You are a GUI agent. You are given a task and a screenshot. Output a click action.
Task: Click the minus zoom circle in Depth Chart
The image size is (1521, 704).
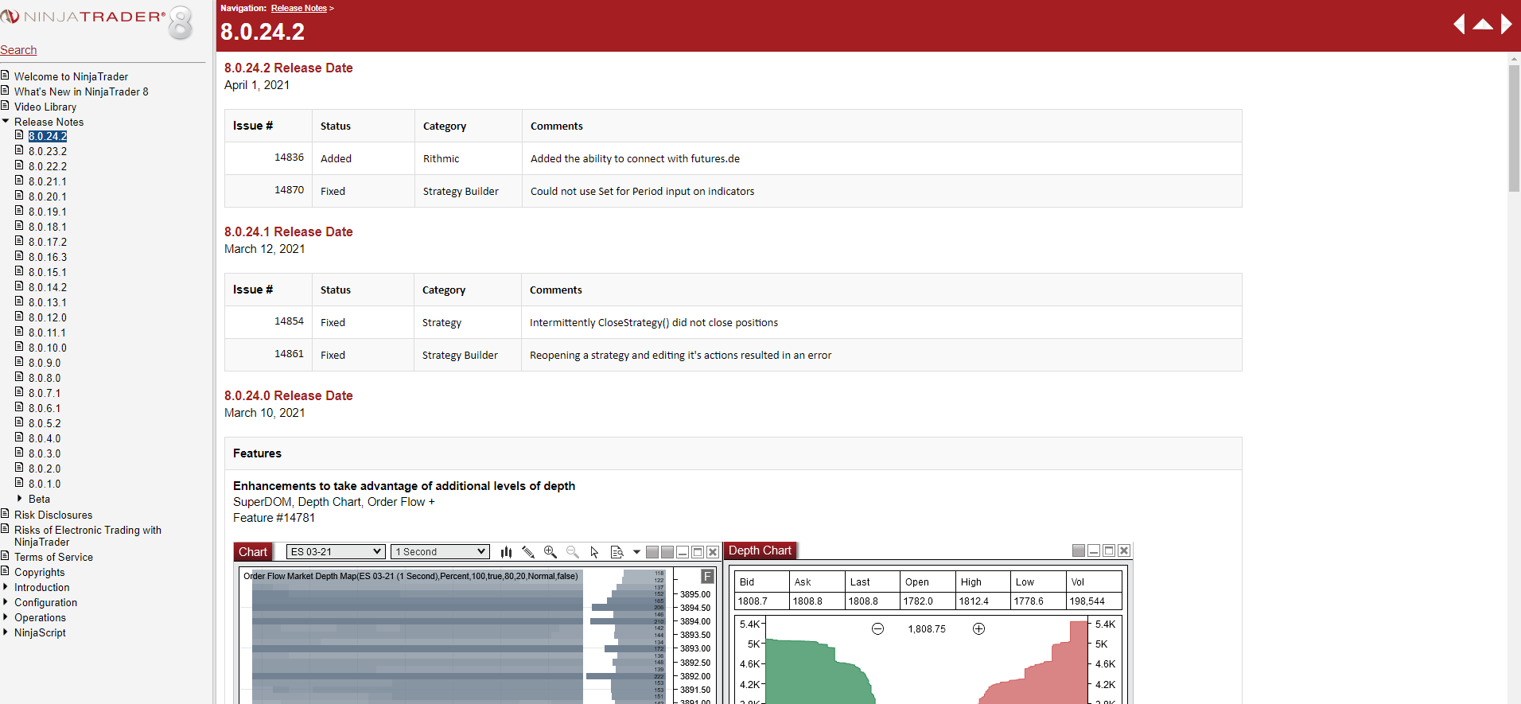(x=877, y=628)
